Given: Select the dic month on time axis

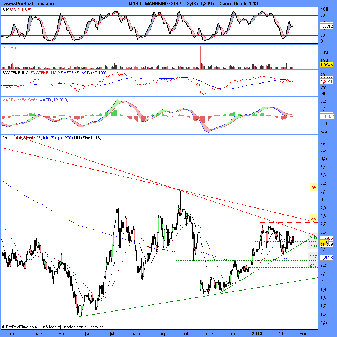Looking at the screenshot, I should [x=234, y=334].
